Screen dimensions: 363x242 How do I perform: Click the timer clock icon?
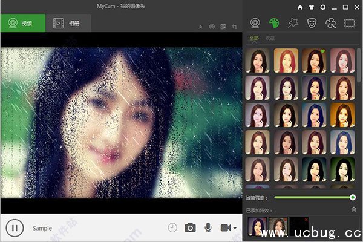[x=172, y=227]
